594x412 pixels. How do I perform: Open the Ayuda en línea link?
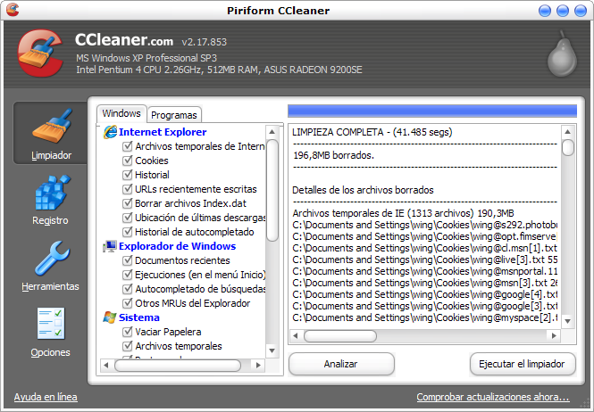(46, 397)
